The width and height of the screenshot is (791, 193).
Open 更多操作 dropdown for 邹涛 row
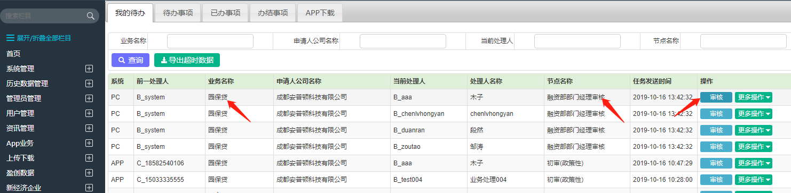pyautogui.click(x=754, y=147)
